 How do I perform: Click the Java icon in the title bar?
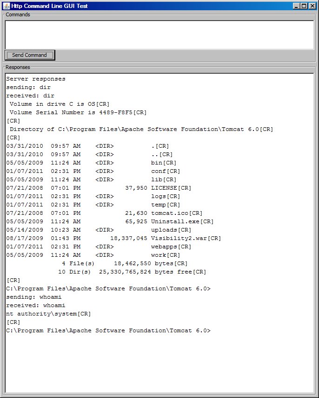coord(6,6)
